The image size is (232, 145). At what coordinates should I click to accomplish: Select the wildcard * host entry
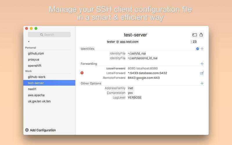click(x=29, y=42)
